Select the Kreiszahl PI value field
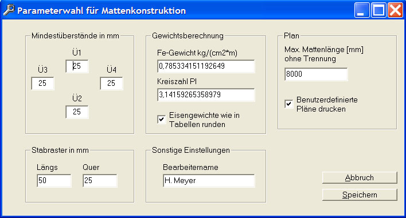The image size is (406, 218). (206, 95)
